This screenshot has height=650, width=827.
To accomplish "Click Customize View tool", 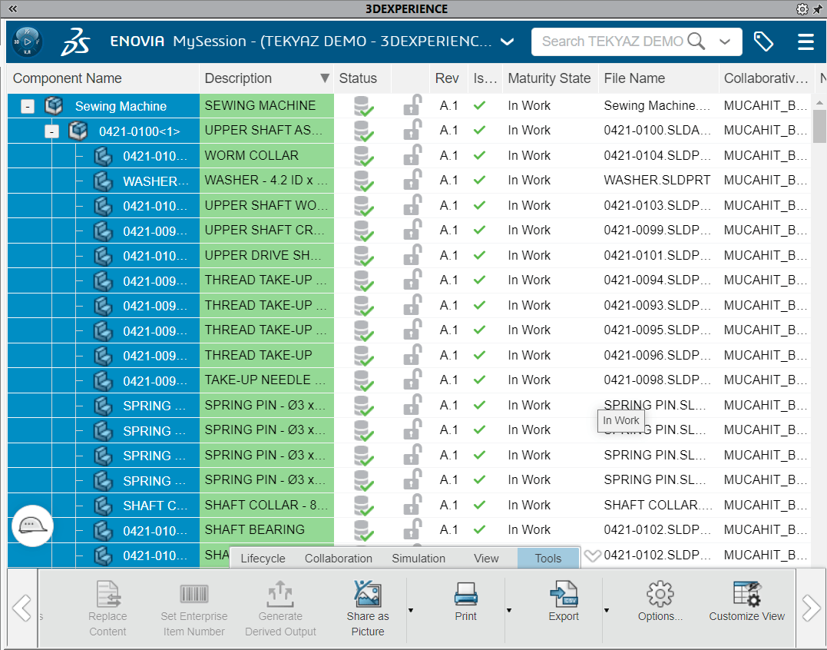I will [x=746, y=602].
